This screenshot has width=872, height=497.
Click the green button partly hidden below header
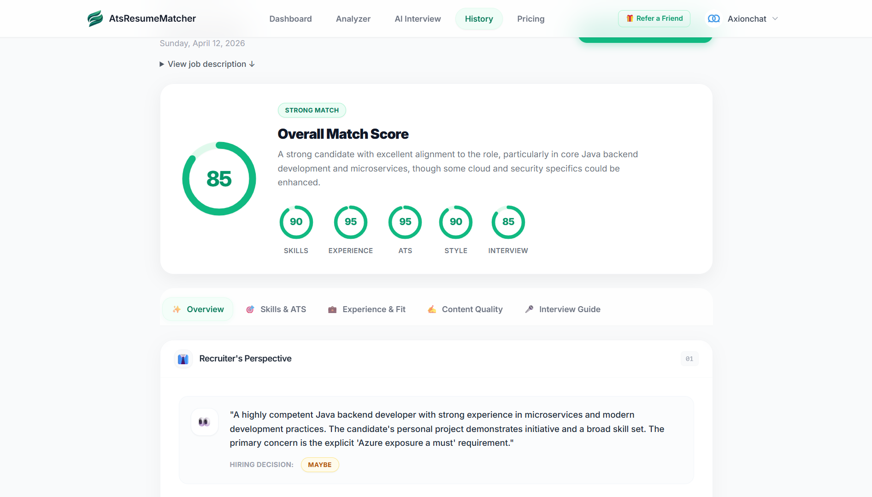645,40
